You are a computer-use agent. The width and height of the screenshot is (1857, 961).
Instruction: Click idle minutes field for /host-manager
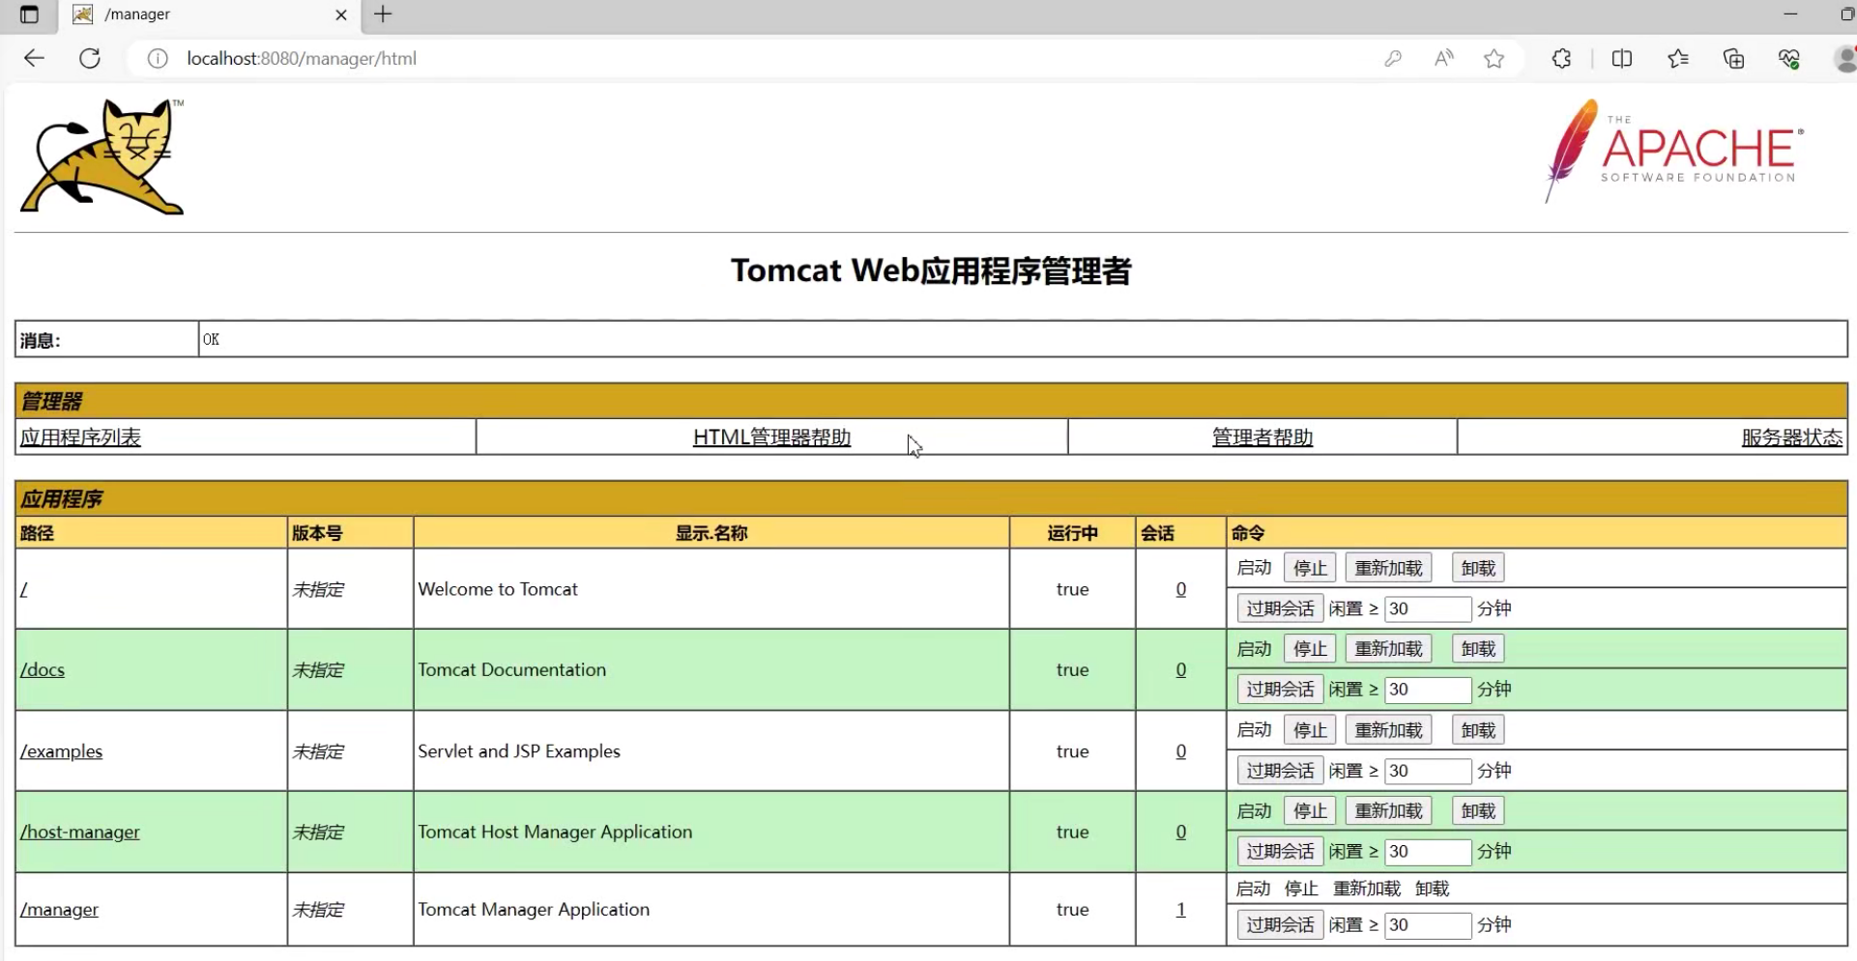[1428, 852]
